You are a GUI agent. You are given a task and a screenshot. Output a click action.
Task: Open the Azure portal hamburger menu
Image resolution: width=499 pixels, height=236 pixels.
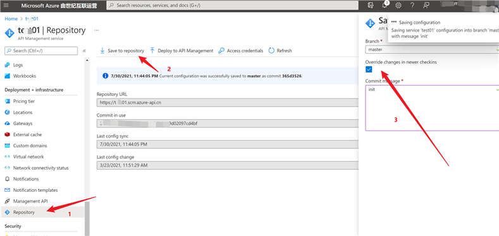[6, 6]
